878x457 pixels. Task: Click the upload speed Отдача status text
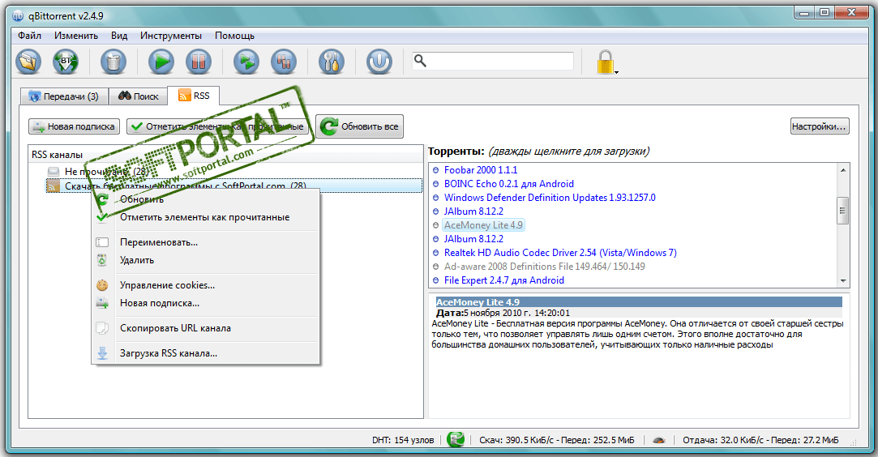pyautogui.click(x=760, y=440)
